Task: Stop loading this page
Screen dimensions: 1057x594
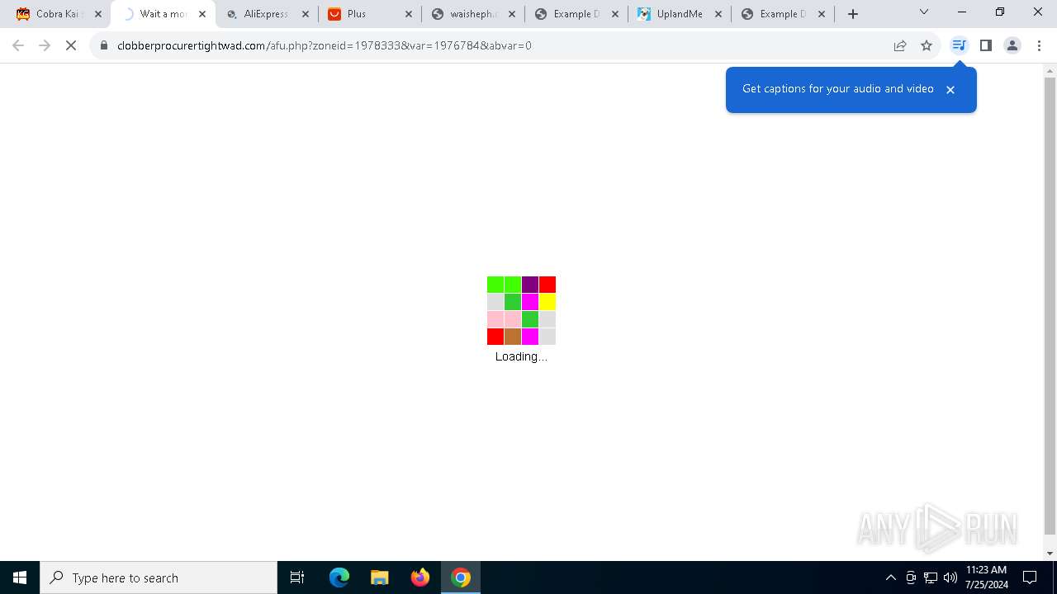Action: 71,45
